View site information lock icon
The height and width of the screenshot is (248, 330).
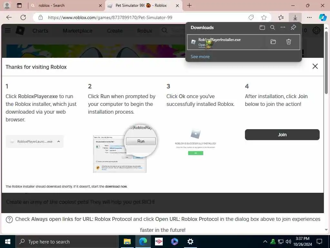point(41,17)
